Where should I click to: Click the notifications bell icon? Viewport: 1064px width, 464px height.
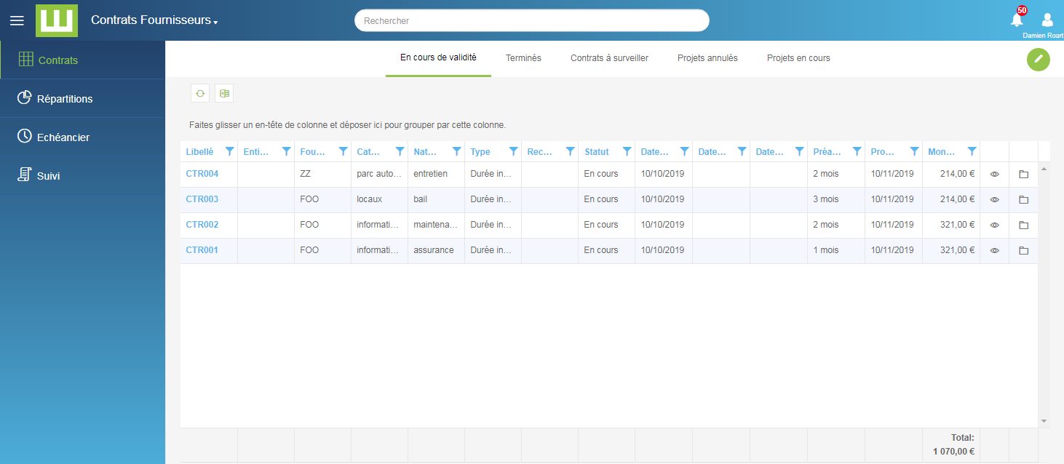(1017, 20)
